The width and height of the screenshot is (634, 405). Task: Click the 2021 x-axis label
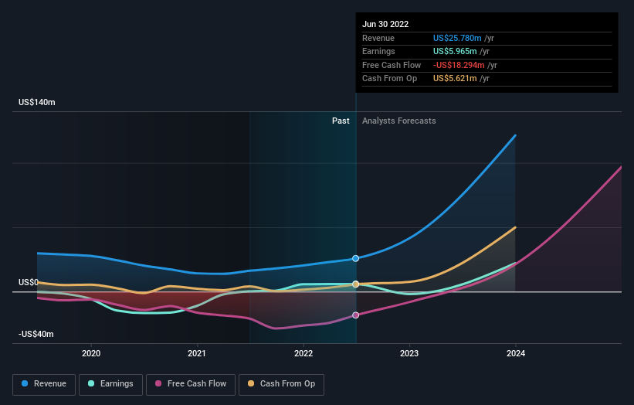[x=196, y=353]
